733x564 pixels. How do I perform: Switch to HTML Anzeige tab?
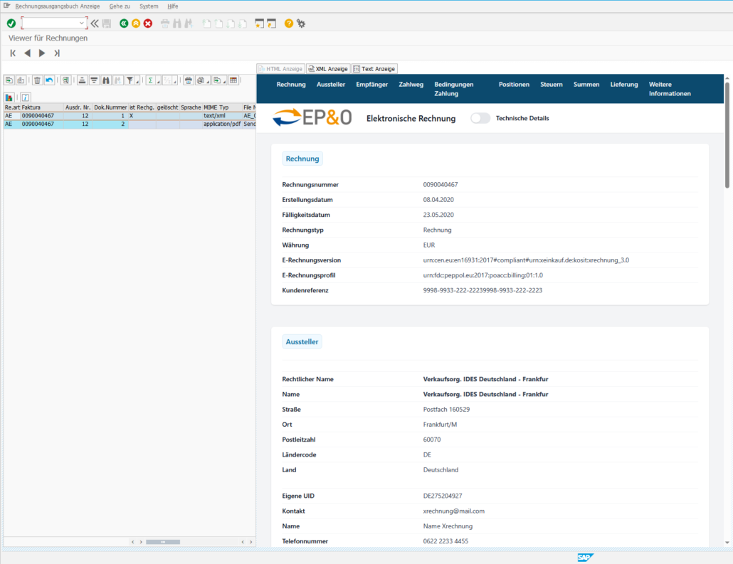[281, 69]
